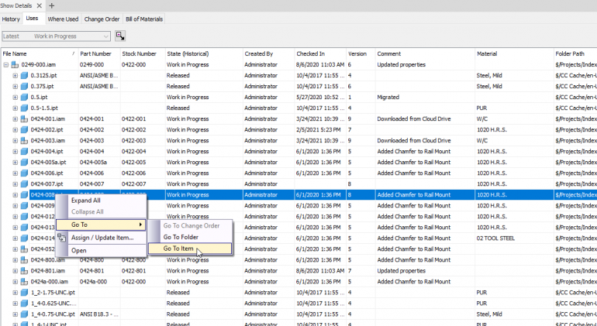Switch to the Where Used tab

(63, 19)
